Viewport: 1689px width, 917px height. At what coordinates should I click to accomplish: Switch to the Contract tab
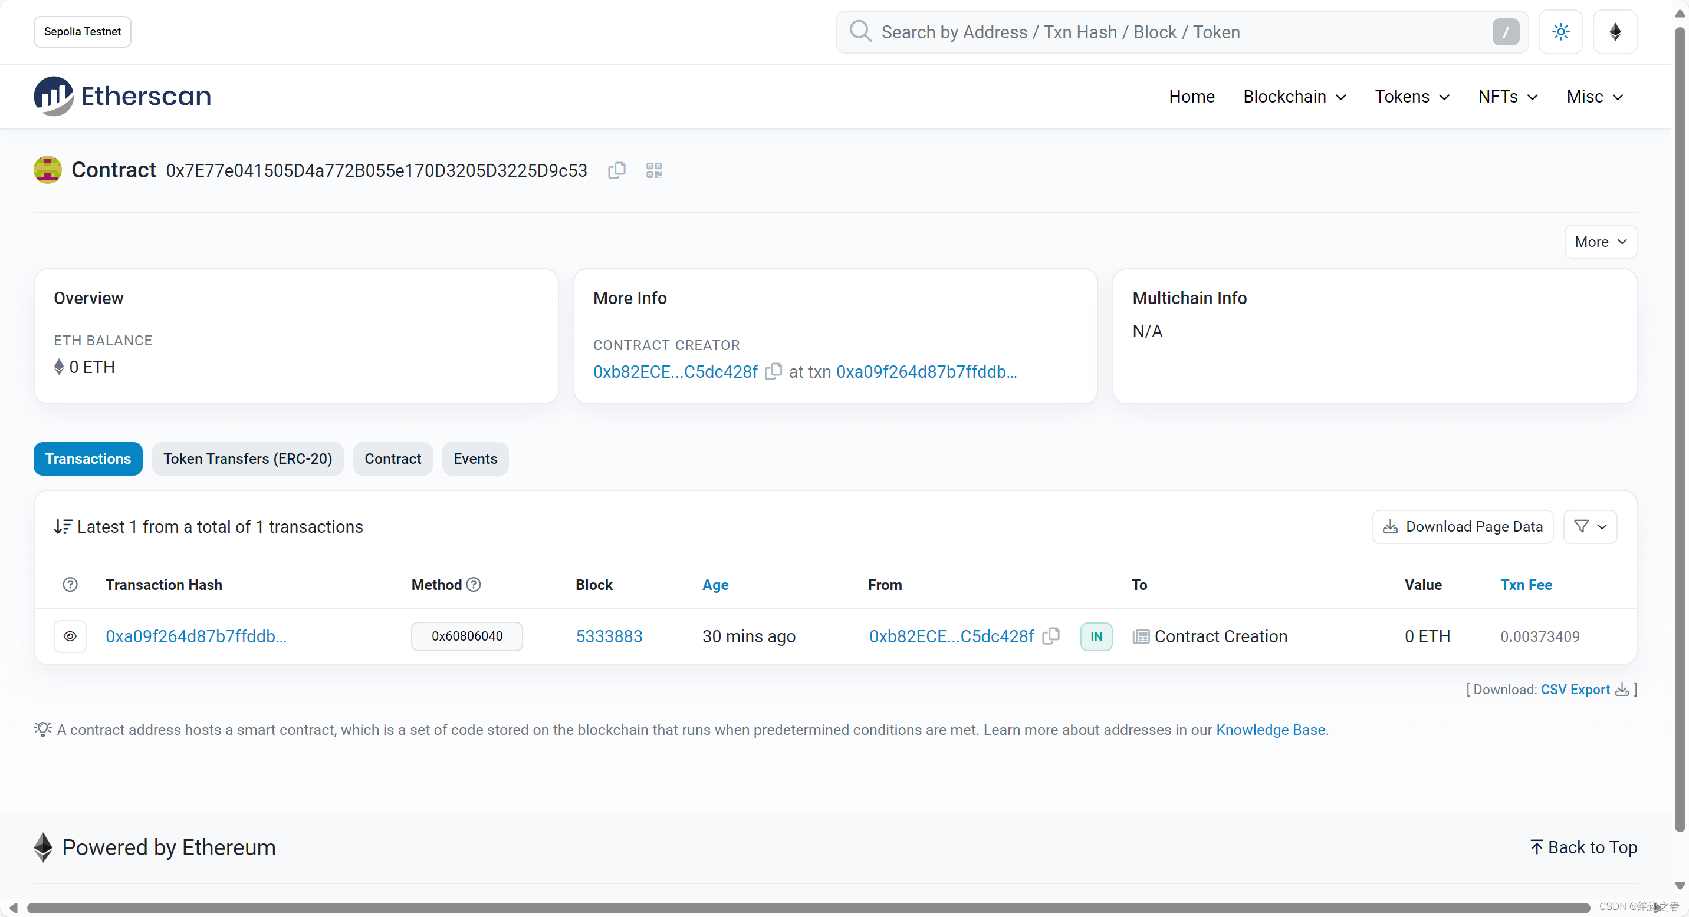(392, 457)
